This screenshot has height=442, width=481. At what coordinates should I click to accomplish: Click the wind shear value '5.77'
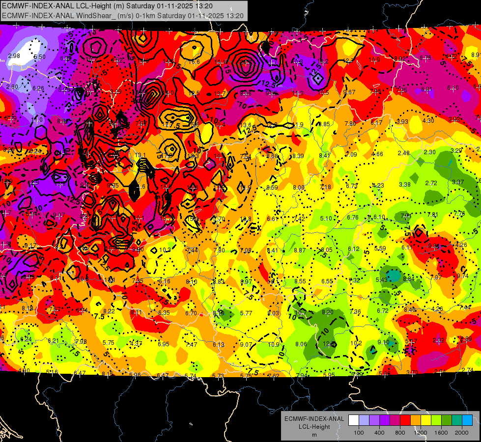[246, 313]
